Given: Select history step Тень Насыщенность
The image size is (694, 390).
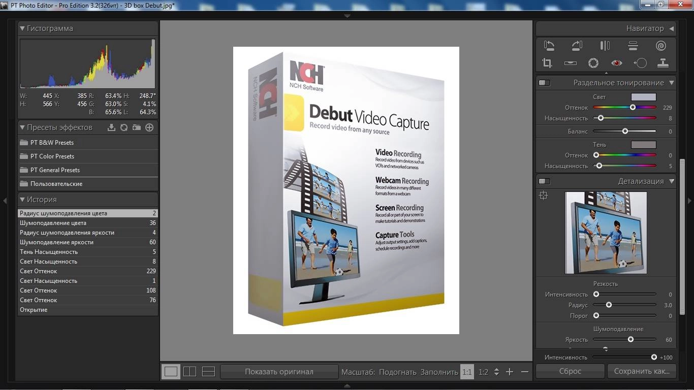Looking at the screenshot, I should click(x=88, y=252).
